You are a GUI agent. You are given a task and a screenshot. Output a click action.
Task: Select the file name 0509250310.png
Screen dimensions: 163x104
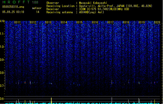(x=13, y=7)
